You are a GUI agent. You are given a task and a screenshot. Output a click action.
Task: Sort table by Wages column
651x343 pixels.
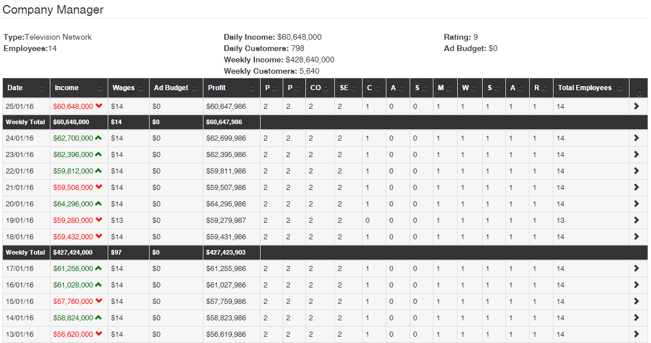pyautogui.click(x=128, y=88)
